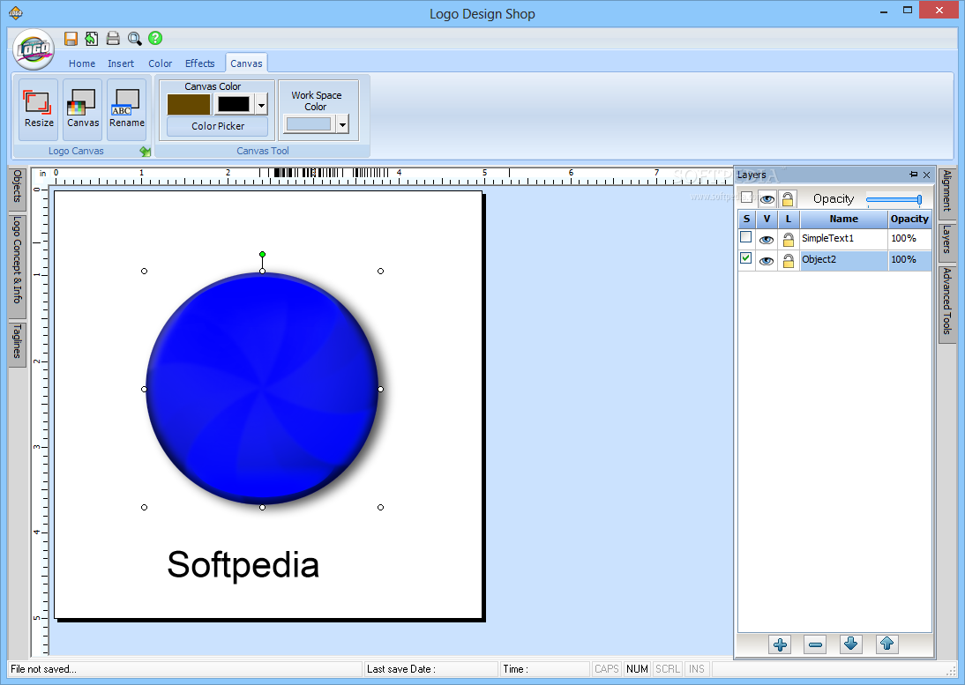Click the green rotation handle above circle
Image resolution: width=965 pixels, height=685 pixels.
262,254
